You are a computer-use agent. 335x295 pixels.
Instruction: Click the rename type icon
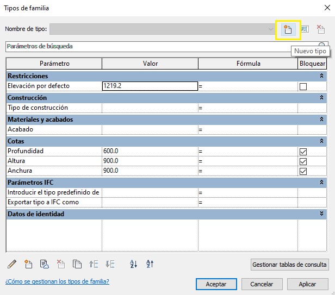tap(305, 29)
